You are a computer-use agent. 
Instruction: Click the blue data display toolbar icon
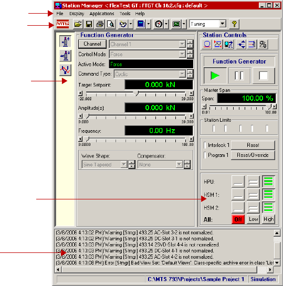pyautogui.click(x=141, y=24)
